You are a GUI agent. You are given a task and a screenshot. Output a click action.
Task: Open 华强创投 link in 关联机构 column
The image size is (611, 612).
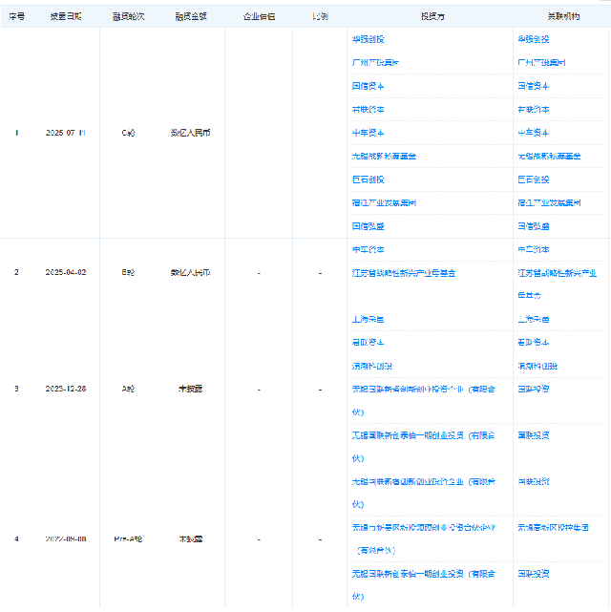[x=534, y=39]
